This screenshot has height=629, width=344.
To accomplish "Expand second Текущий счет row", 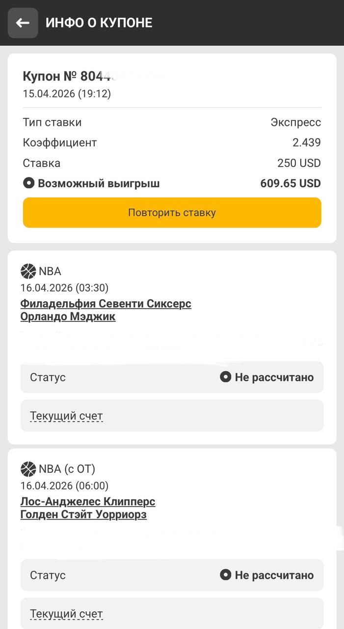I will 66,614.
